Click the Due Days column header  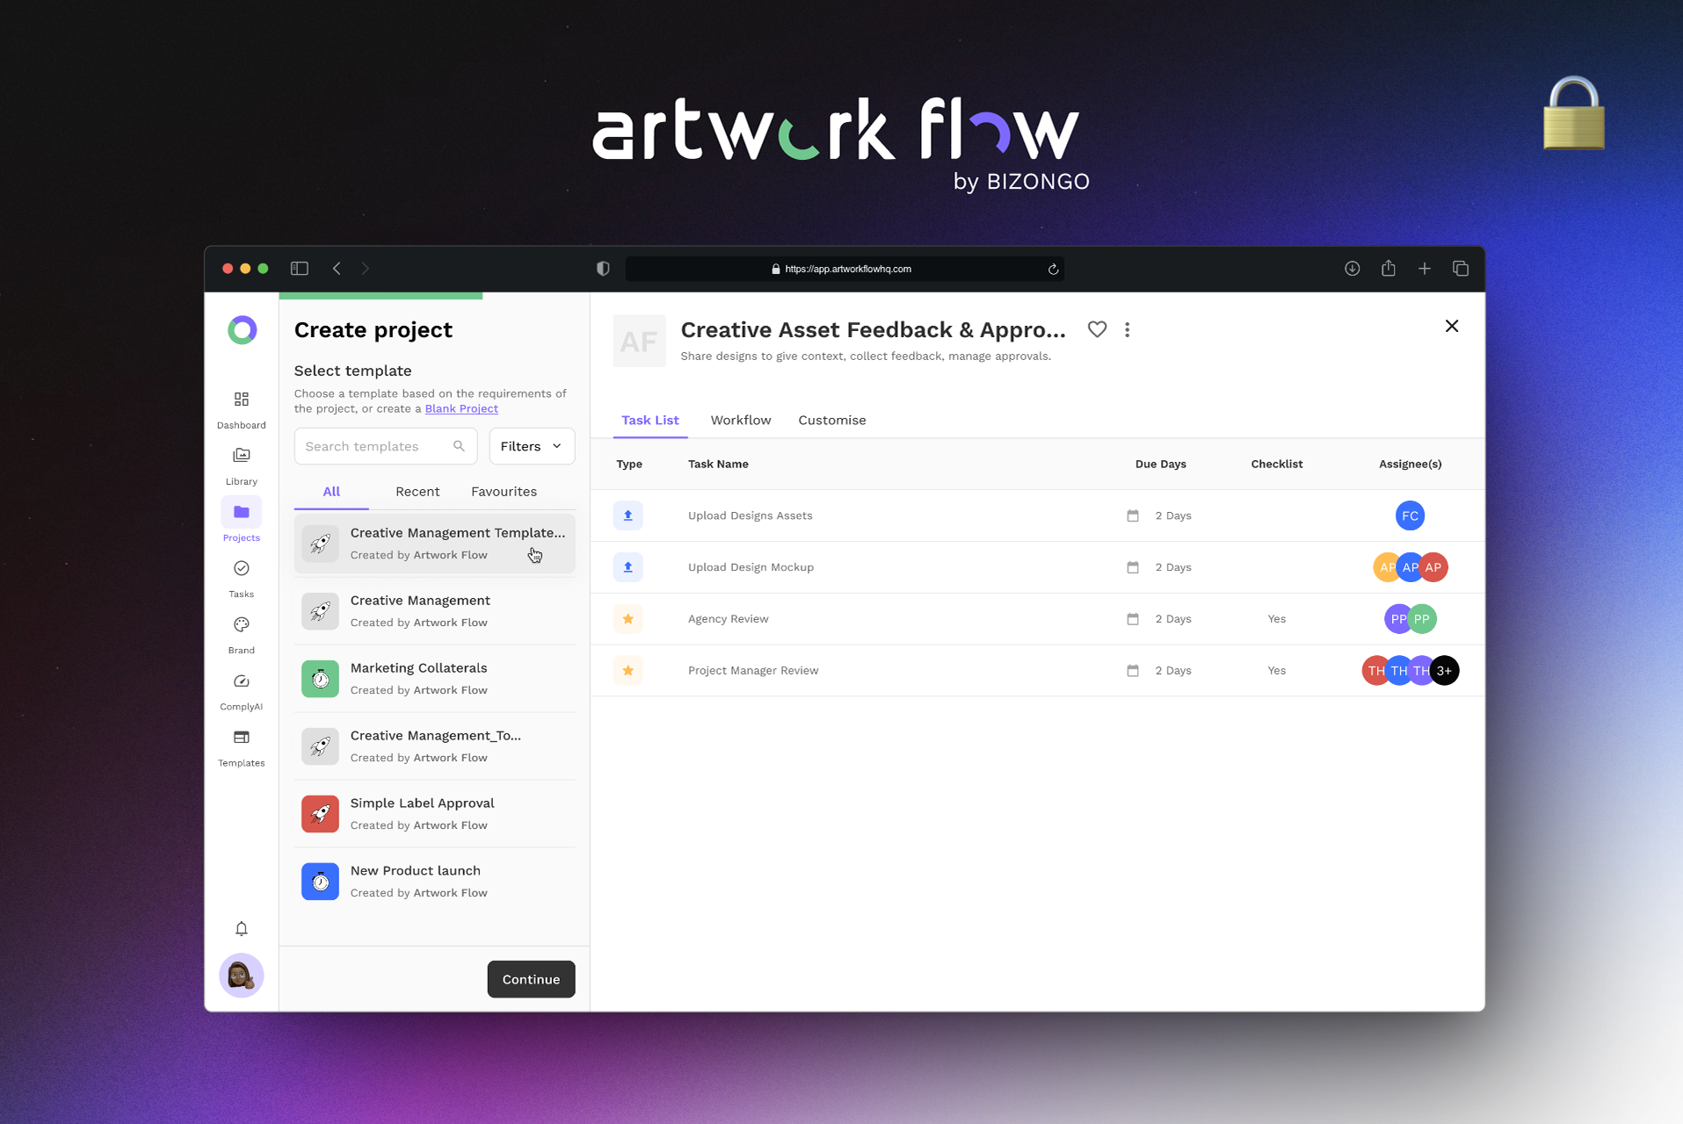1160,465
